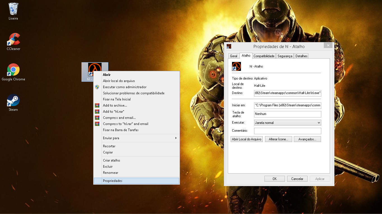Image resolution: width=382 pixels, height=214 pixels.
Task: Switch to the Geral tab
Action: pyautogui.click(x=234, y=56)
